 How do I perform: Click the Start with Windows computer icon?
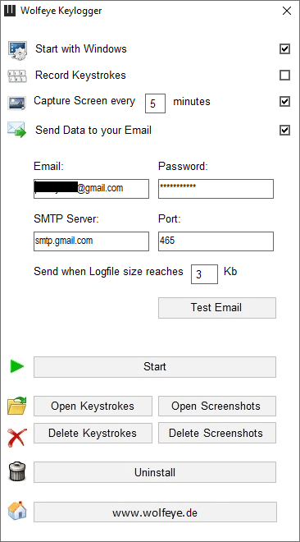click(x=17, y=50)
